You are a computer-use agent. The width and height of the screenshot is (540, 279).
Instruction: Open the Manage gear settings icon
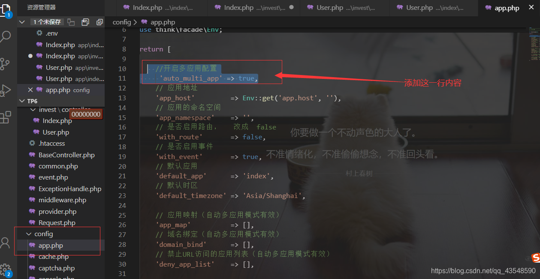click(x=5, y=270)
